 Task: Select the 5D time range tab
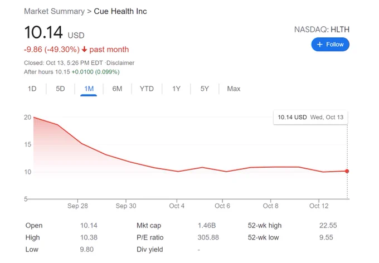pos(60,89)
